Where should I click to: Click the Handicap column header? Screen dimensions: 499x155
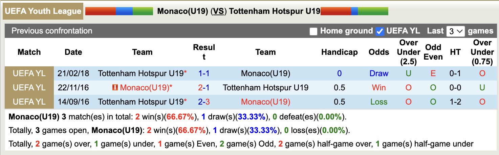339,52
